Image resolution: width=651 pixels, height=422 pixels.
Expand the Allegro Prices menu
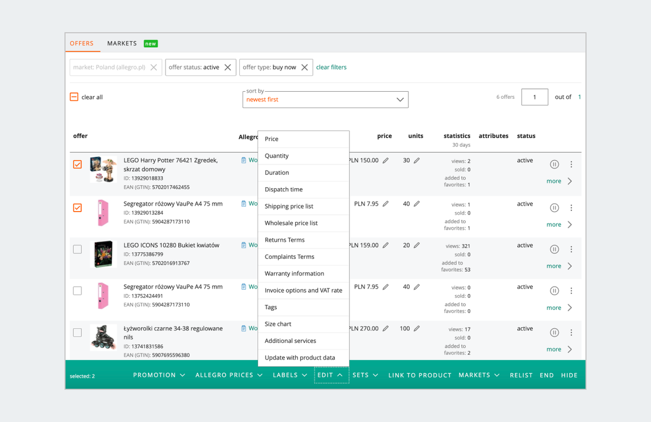[x=229, y=375]
